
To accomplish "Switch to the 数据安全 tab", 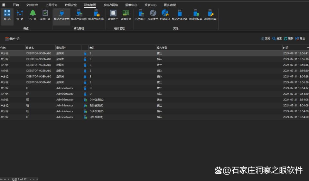I will point(71,5).
